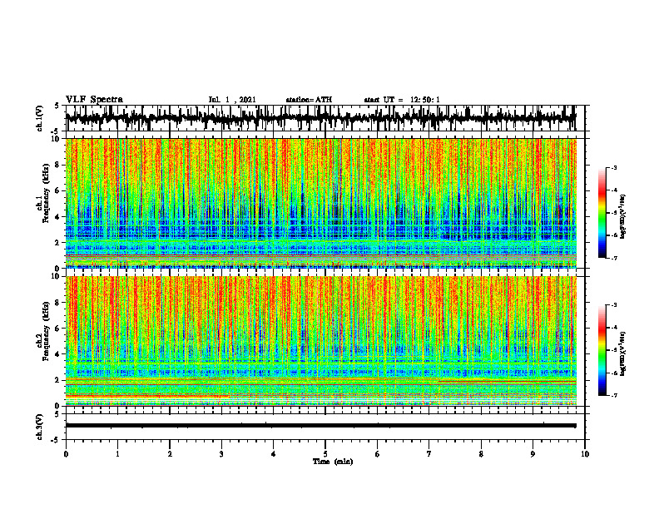The height and width of the screenshot is (509, 659).
Task: Click the "5" tick of the ch.1(V) axis
Action: point(58,106)
